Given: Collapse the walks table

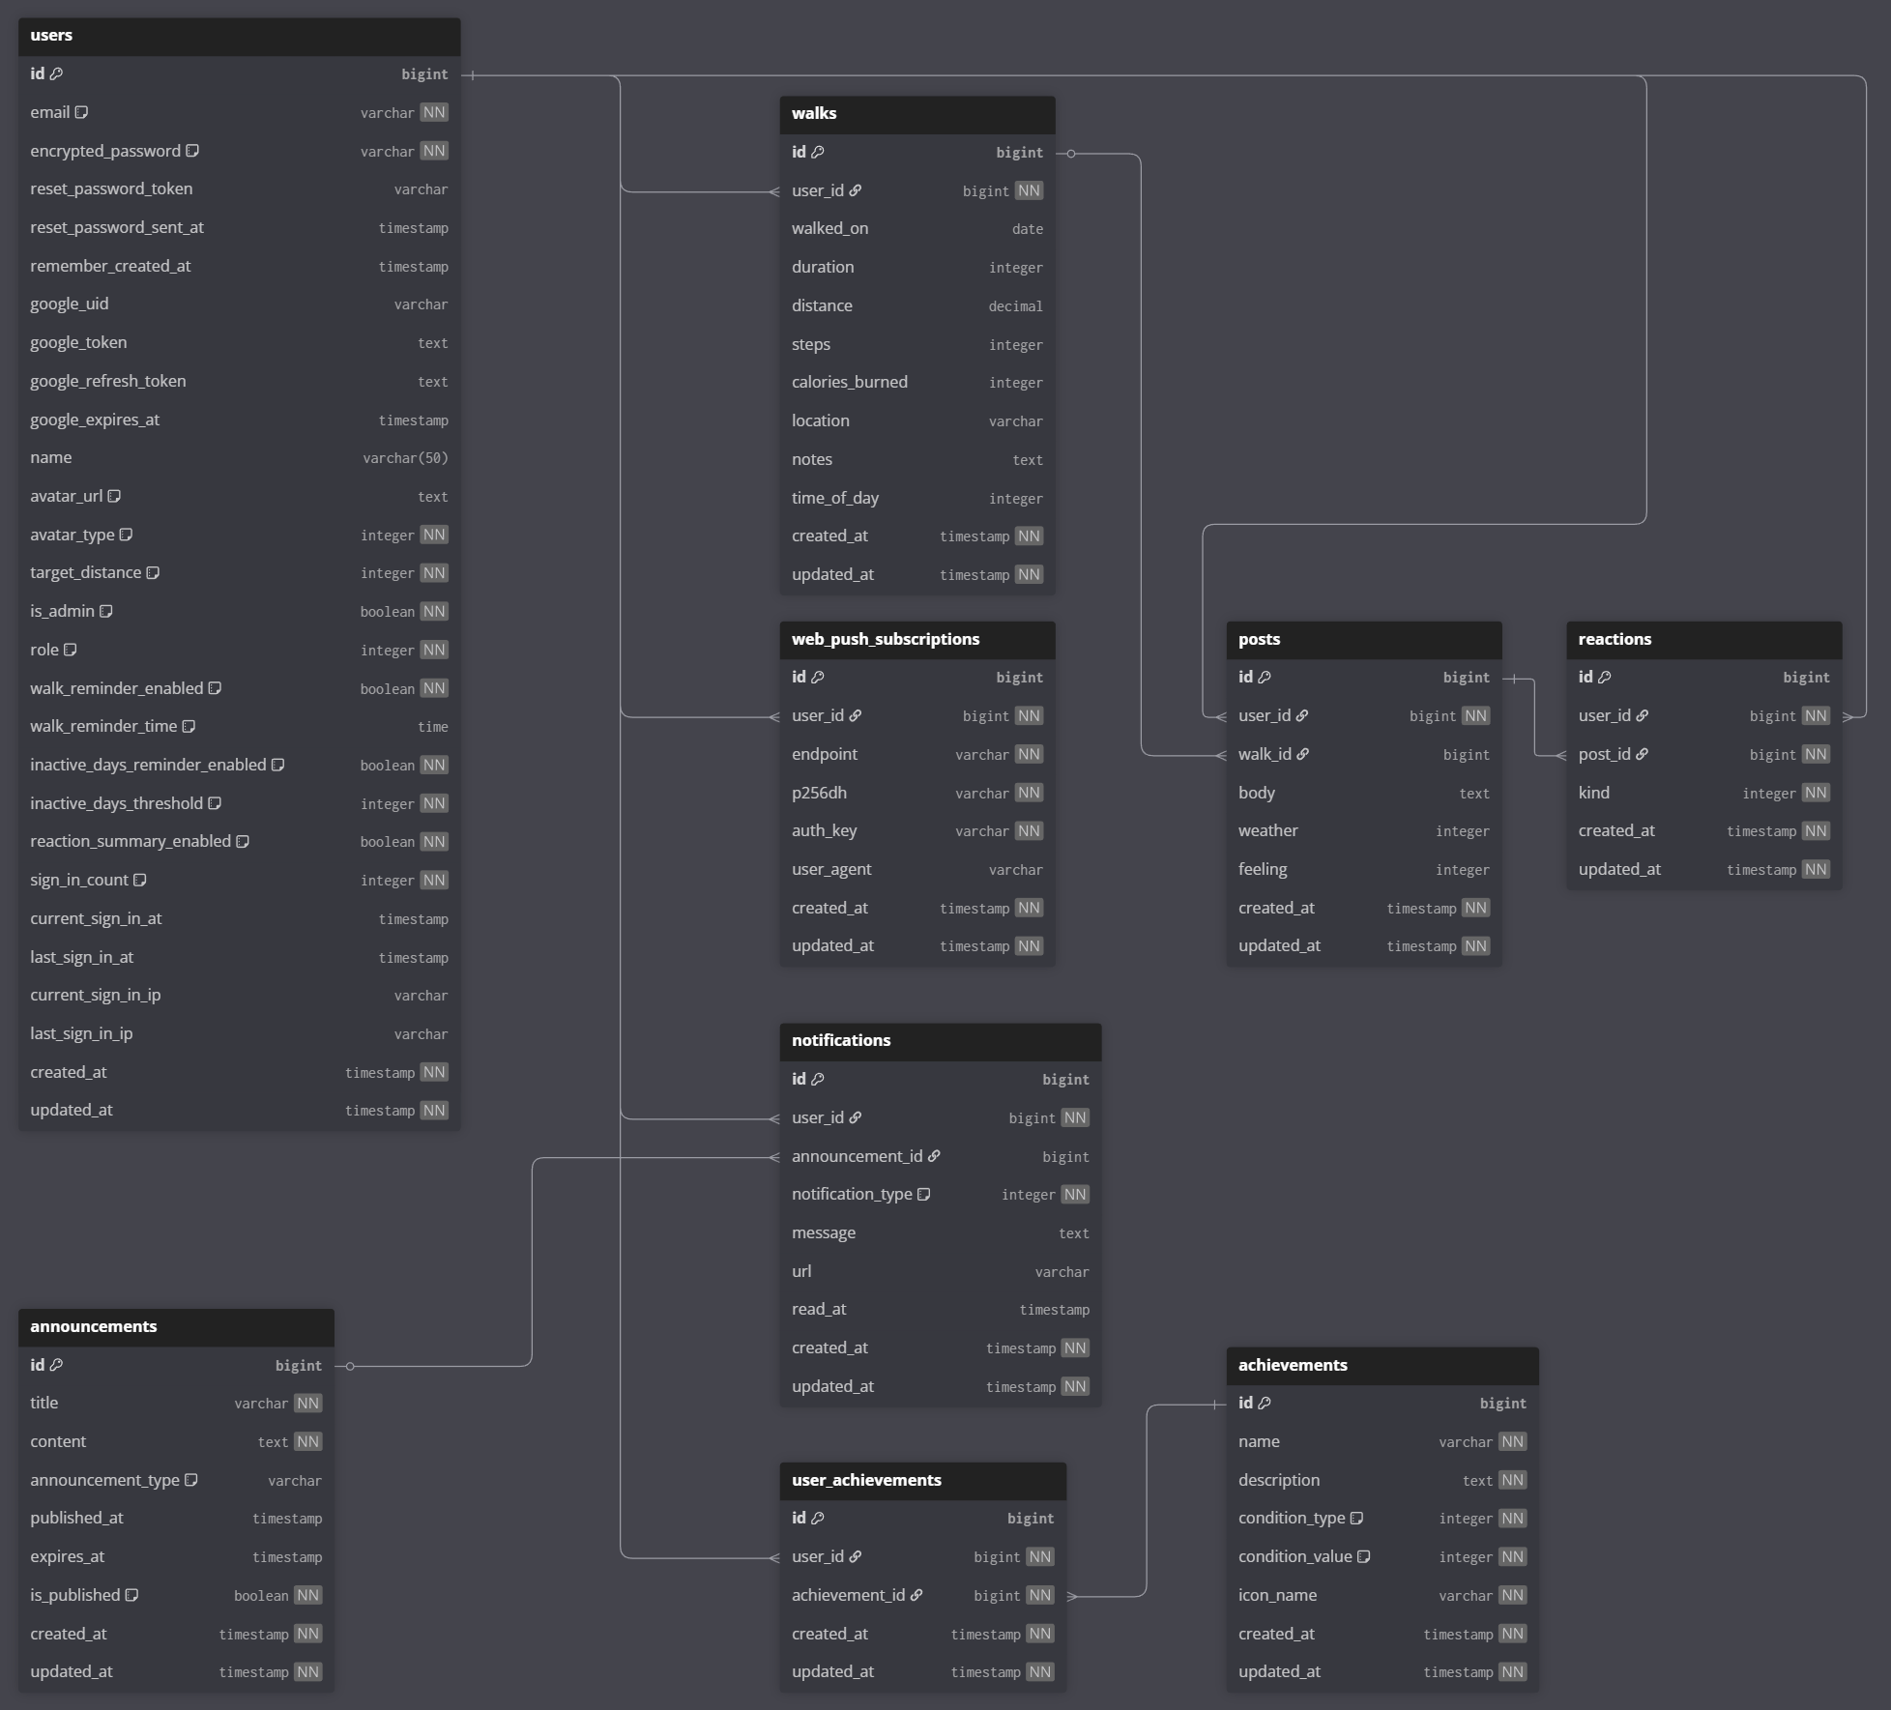Looking at the screenshot, I should pyautogui.click(x=916, y=113).
